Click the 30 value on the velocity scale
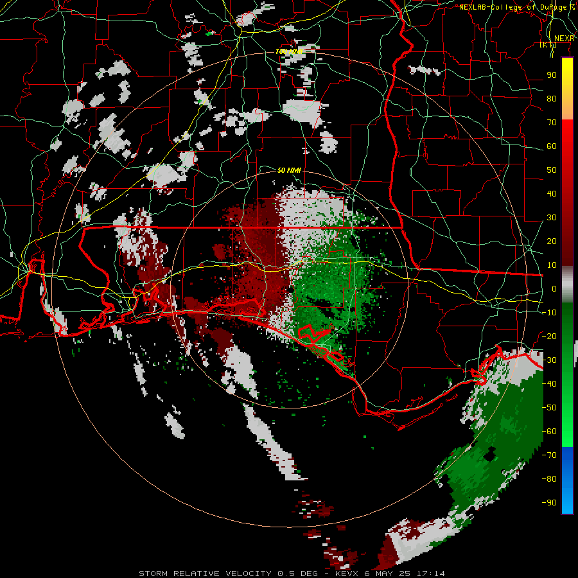The height and width of the screenshot is (578, 578). point(552,218)
